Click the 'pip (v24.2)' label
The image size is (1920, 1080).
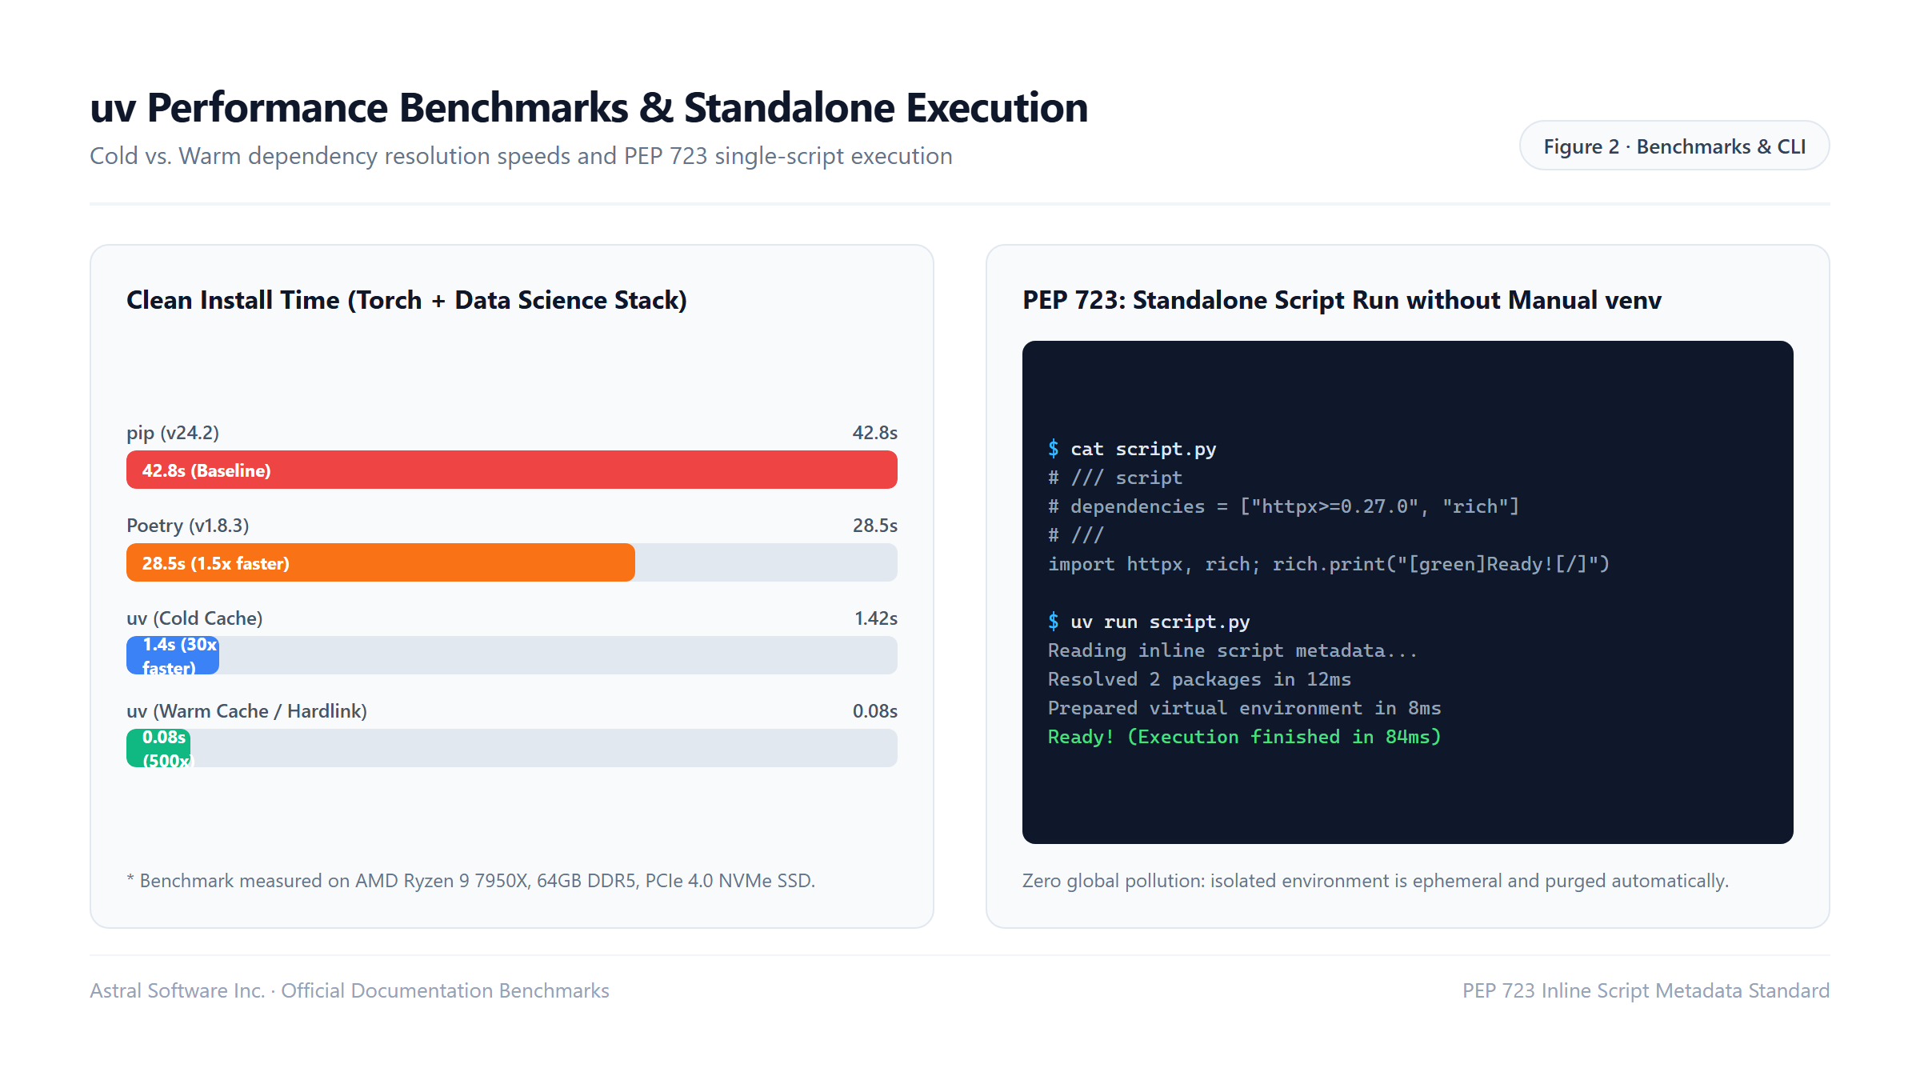[x=173, y=433]
